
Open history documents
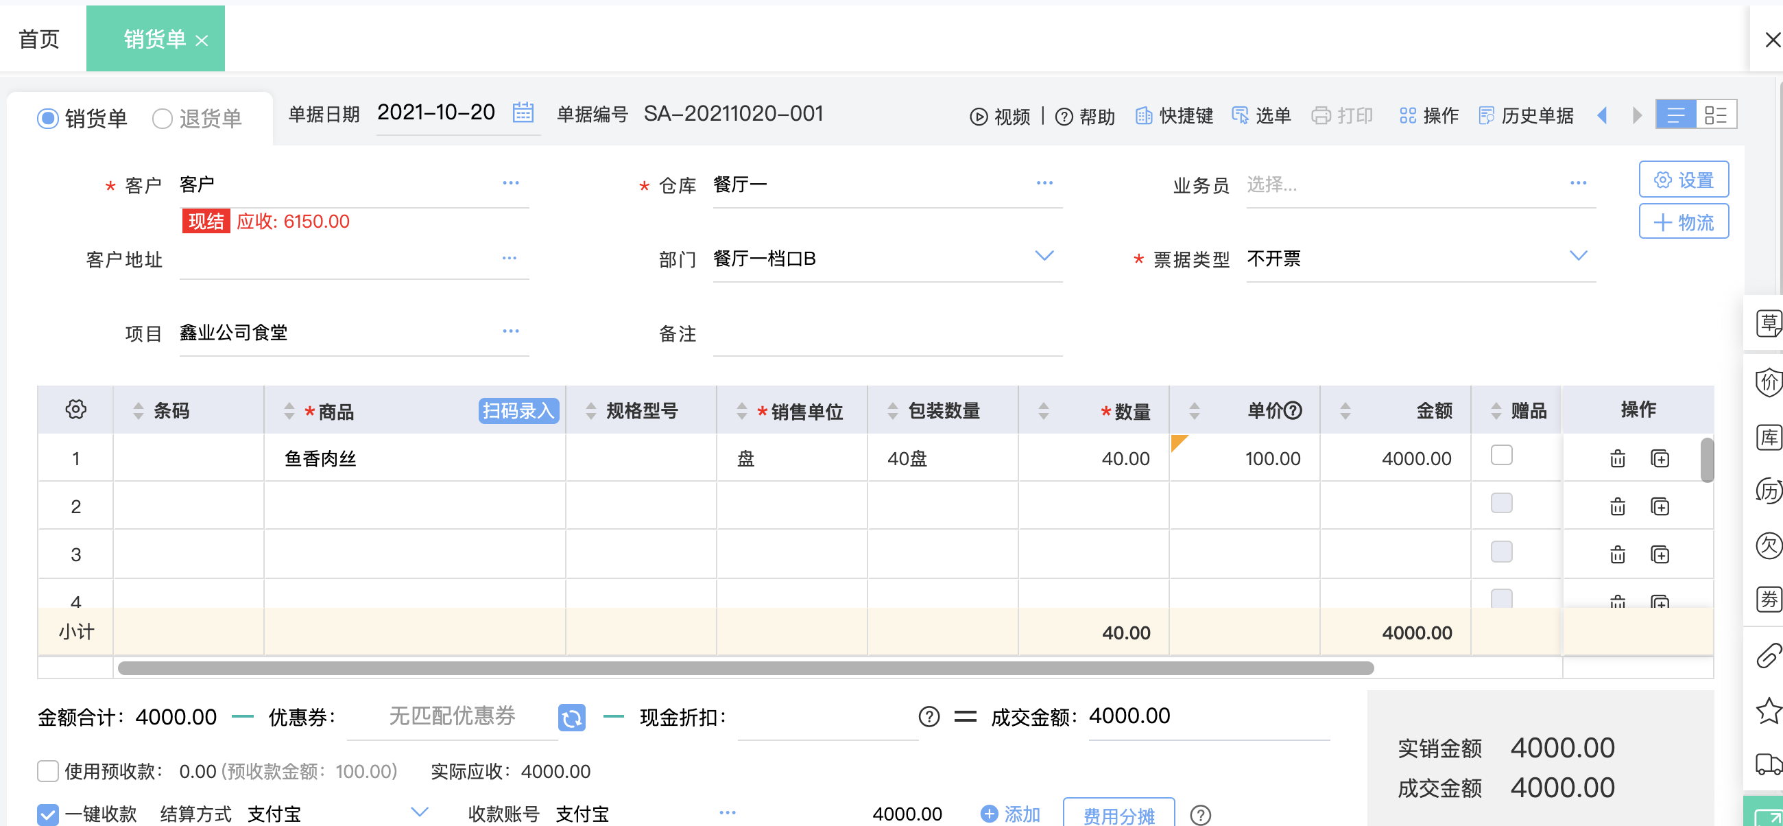click(1526, 116)
